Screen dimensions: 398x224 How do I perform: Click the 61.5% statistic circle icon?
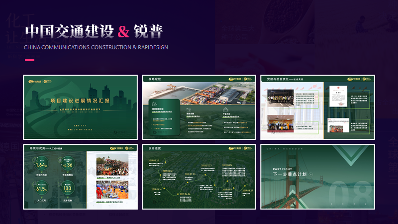pos(42,189)
